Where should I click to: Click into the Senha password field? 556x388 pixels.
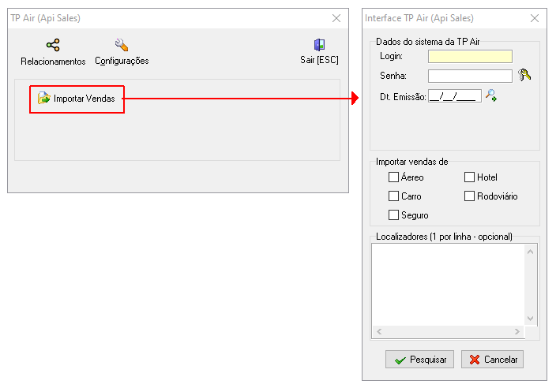(x=470, y=76)
